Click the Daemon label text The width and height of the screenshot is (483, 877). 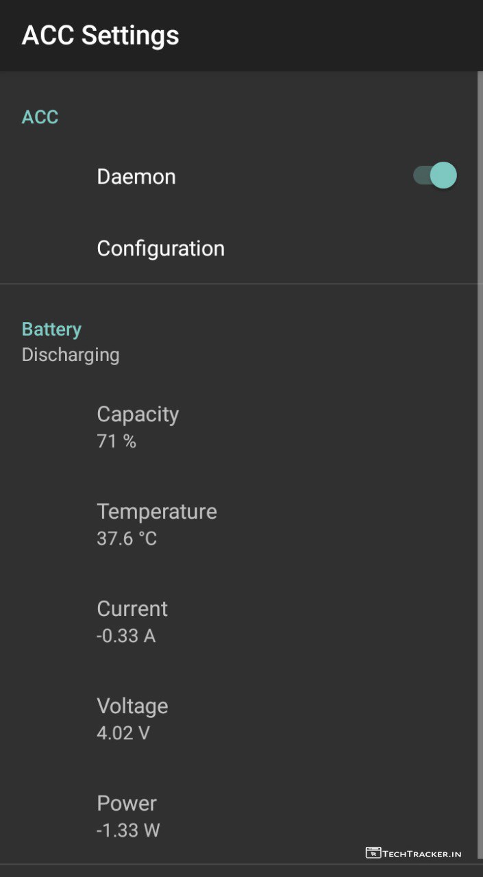point(136,177)
